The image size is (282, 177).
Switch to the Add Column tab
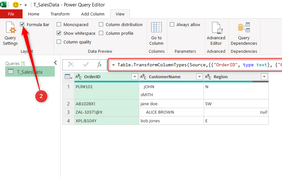[x=93, y=14]
